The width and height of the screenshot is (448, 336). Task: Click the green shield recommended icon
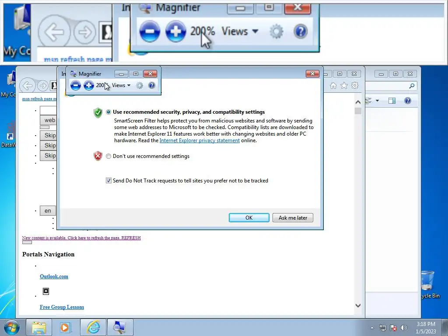click(98, 113)
